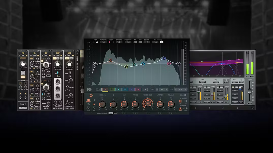
Task: Enable the HEAVY saturation mode
Action: (23, 76)
